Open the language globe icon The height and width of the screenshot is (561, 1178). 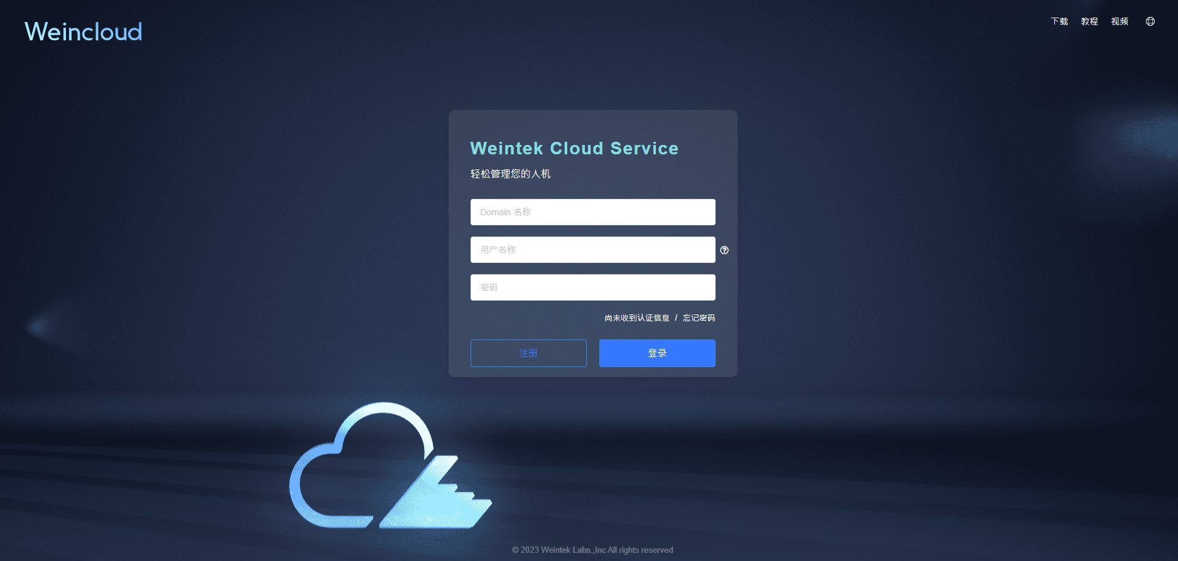point(1150,21)
